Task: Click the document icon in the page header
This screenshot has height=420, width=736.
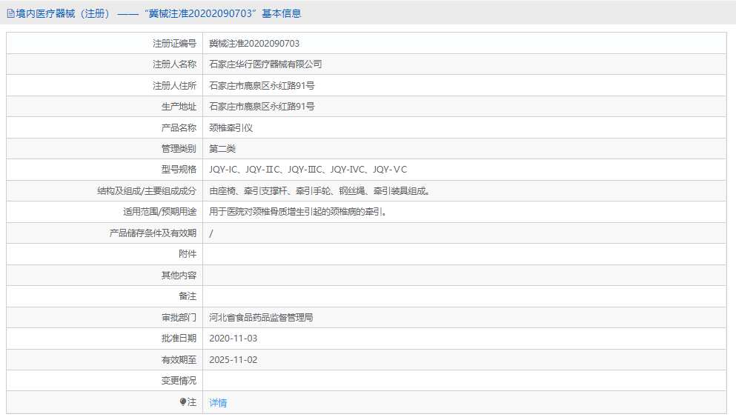Action: [x=10, y=13]
